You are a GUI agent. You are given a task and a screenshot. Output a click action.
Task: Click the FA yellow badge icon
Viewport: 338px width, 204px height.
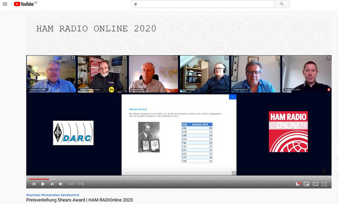[111, 89]
